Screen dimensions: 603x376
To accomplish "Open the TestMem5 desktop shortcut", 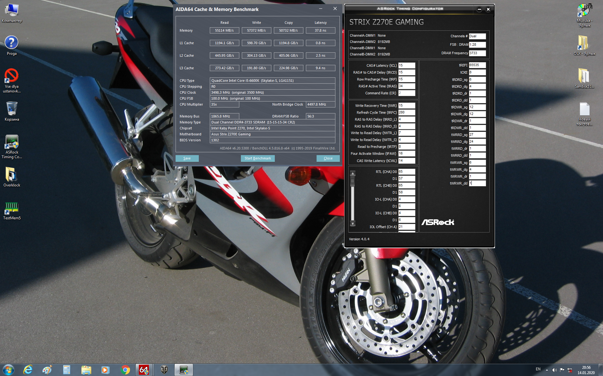I will tap(12, 210).
